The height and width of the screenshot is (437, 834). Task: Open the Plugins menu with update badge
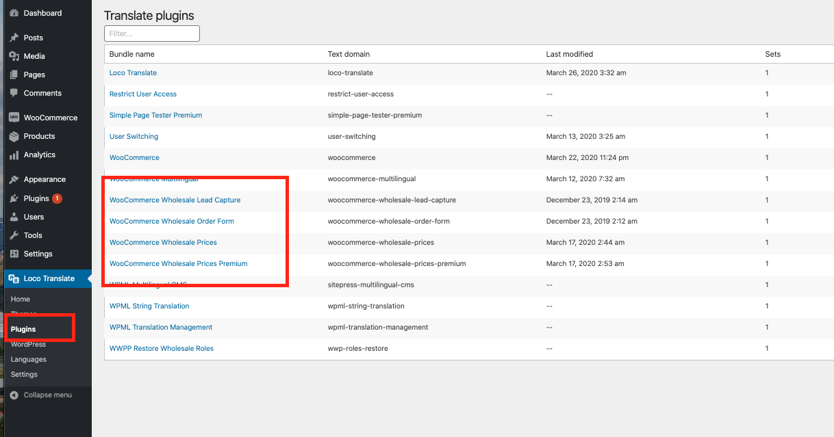(37, 198)
